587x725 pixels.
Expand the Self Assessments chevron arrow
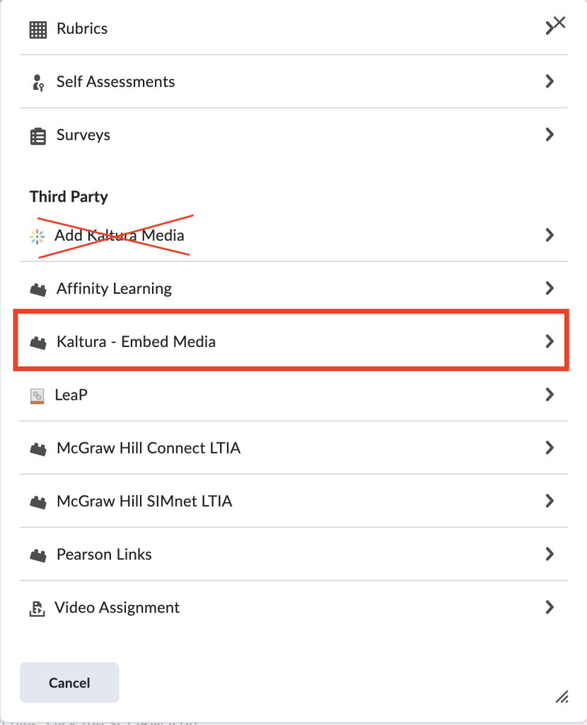click(549, 81)
